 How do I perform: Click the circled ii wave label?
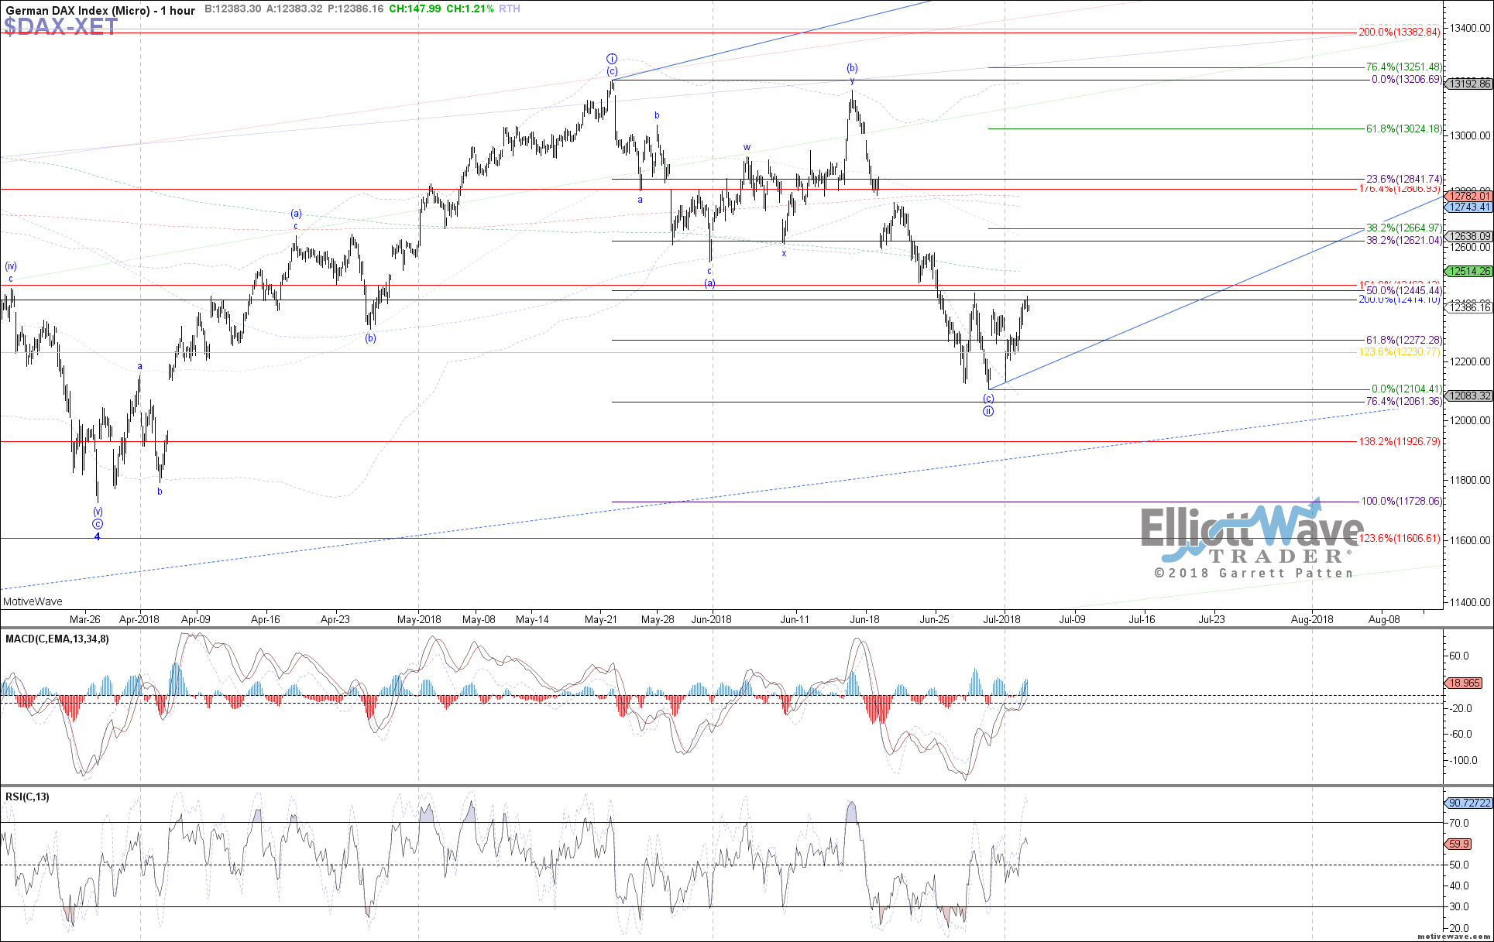[x=988, y=411]
